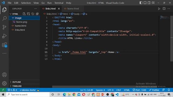Toggle the bottom panel layout
173x97 pixels.
pos(145,3)
